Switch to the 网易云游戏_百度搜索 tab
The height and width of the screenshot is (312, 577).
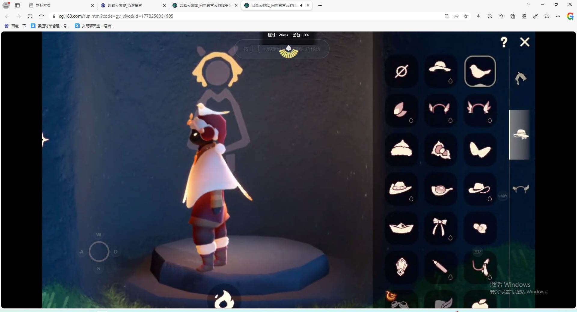[x=133, y=5]
